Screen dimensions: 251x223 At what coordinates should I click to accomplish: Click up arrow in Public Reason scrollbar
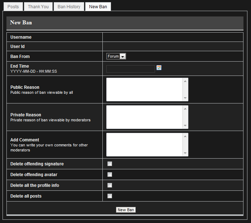(185, 81)
